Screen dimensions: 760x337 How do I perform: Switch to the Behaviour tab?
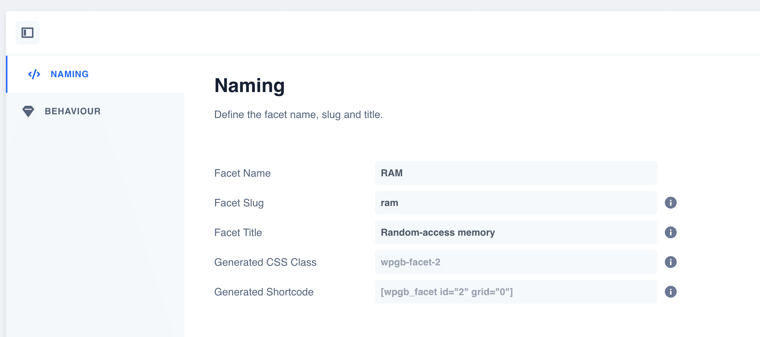point(96,111)
